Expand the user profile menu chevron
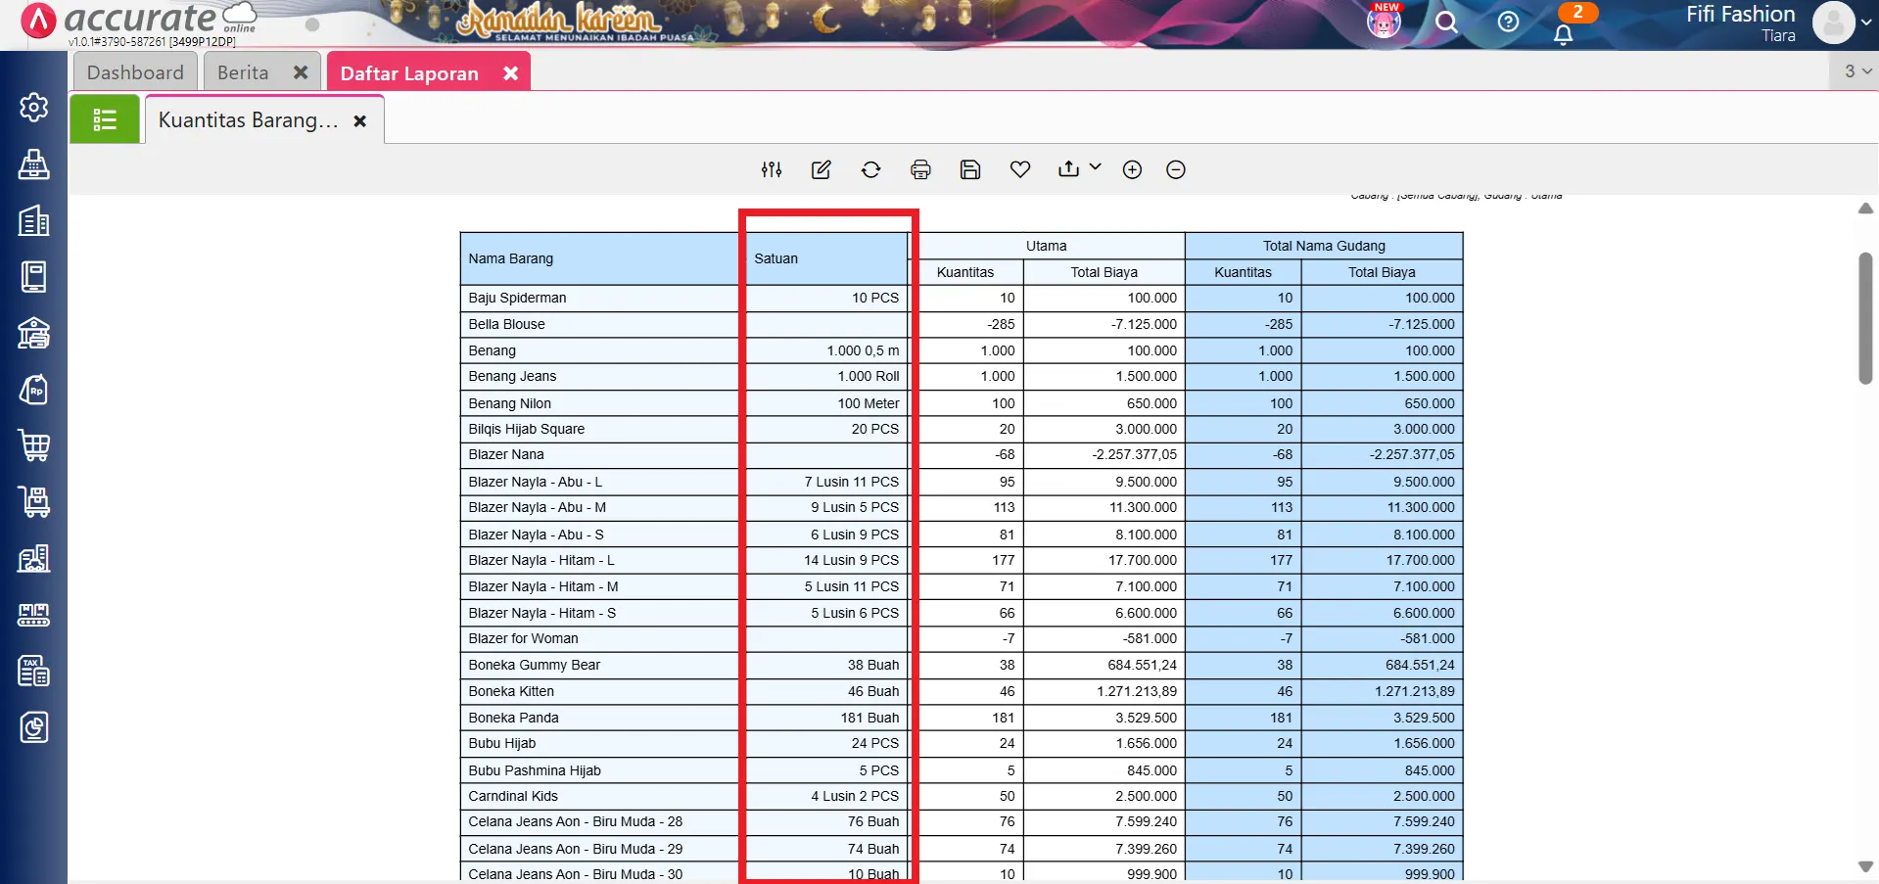Image resolution: width=1879 pixels, height=884 pixels. (1865, 23)
